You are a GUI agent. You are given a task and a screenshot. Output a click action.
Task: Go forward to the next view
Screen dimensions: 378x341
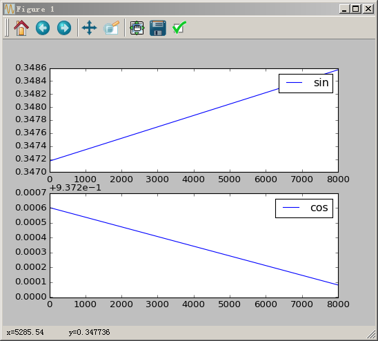[x=64, y=28]
